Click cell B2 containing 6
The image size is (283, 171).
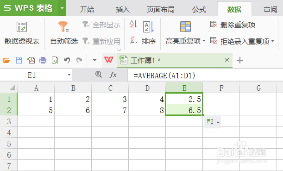tap(73, 110)
